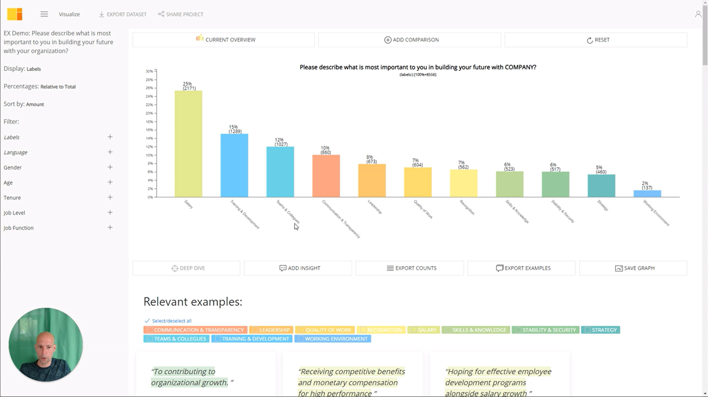Select the Visualize menu item
This screenshot has width=708, height=397.
[x=69, y=14]
